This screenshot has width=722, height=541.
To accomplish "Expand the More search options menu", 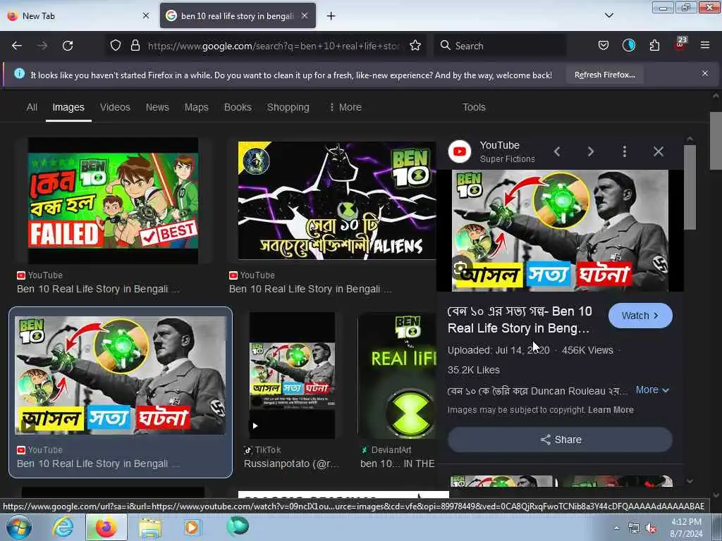I will 345,107.
